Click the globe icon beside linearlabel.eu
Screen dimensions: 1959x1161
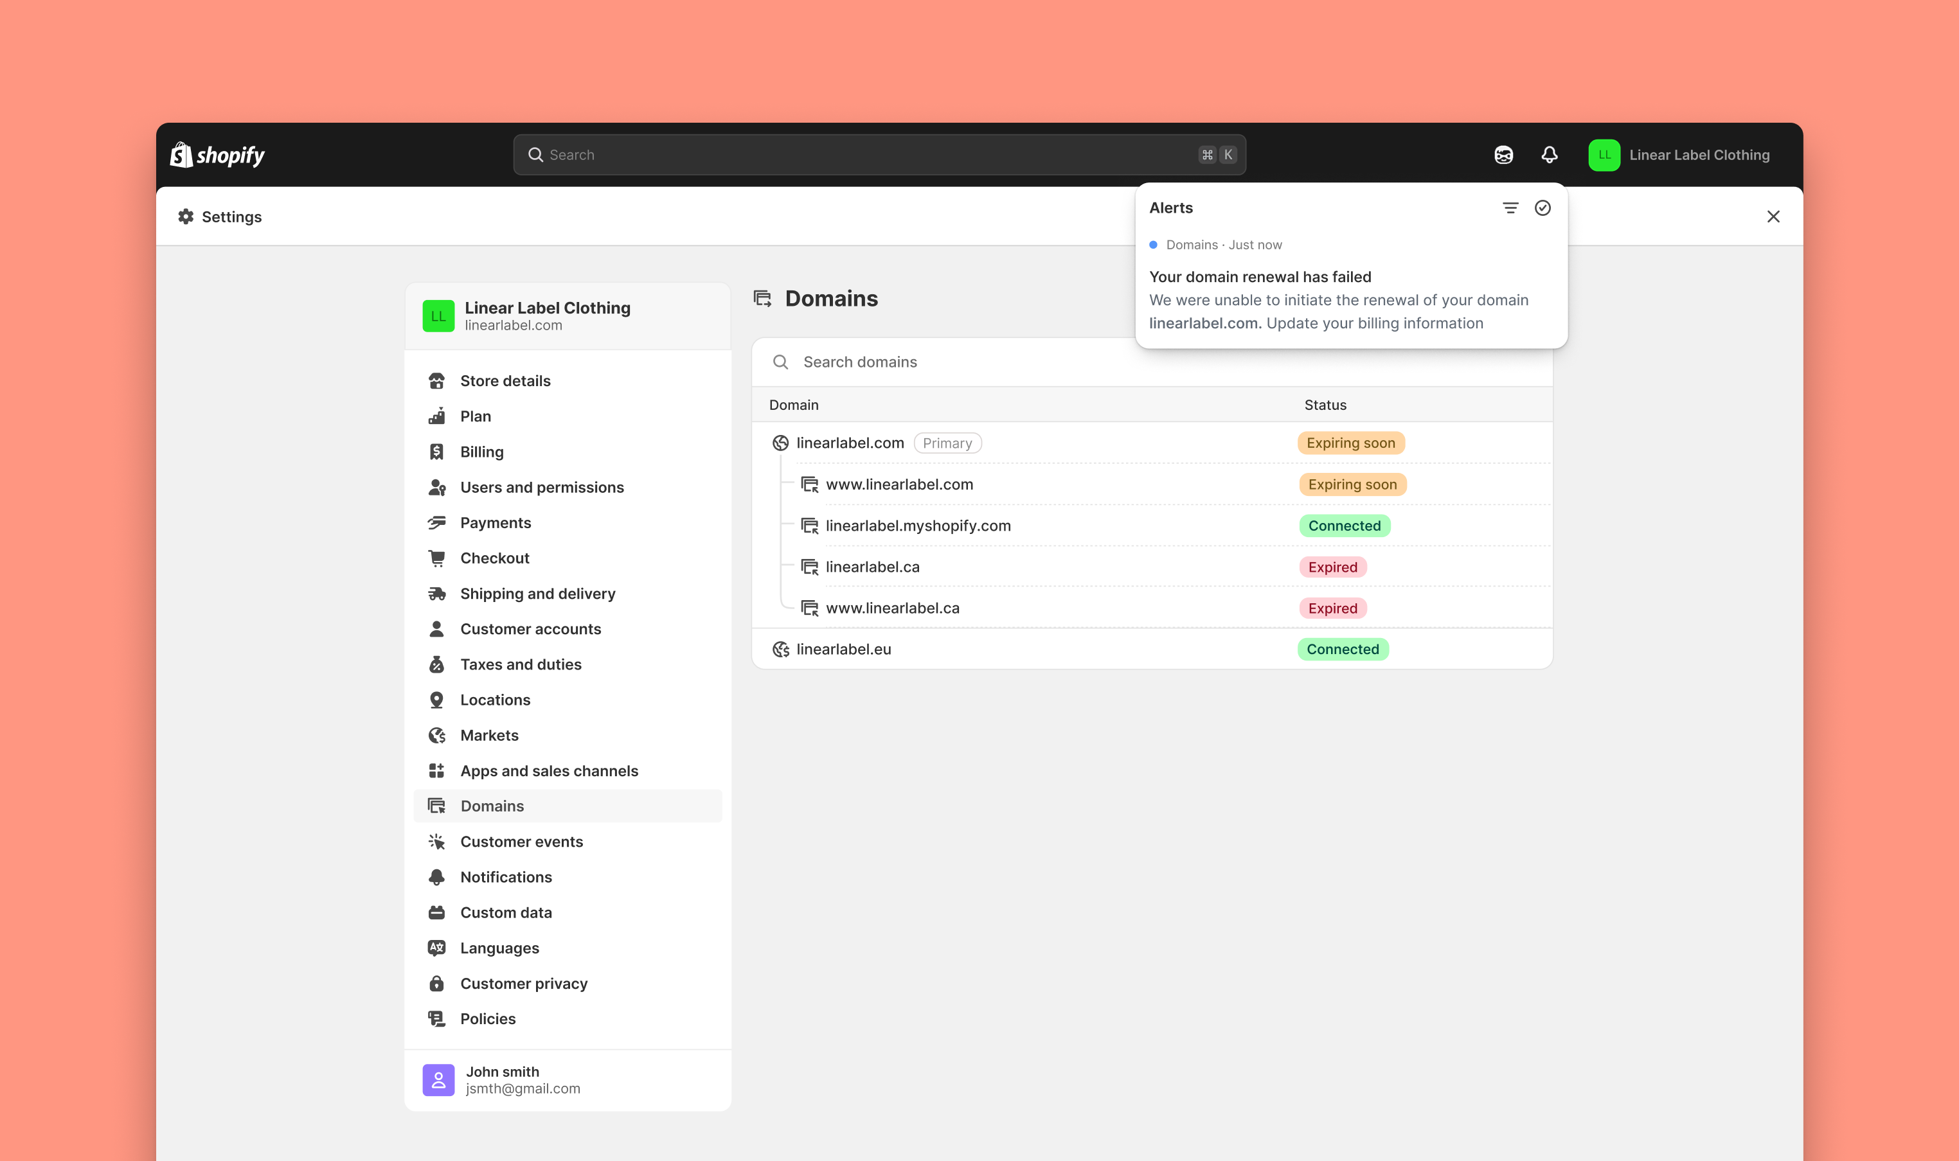(780, 650)
